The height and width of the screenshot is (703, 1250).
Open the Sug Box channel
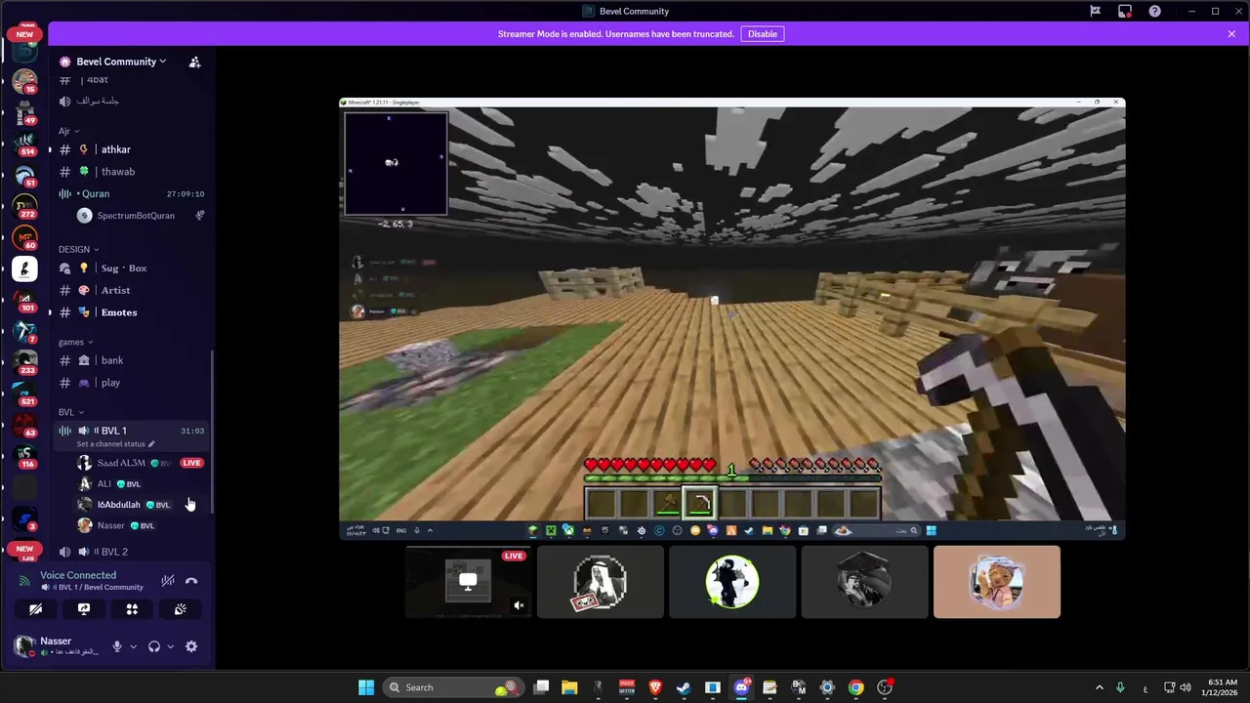(131, 269)
